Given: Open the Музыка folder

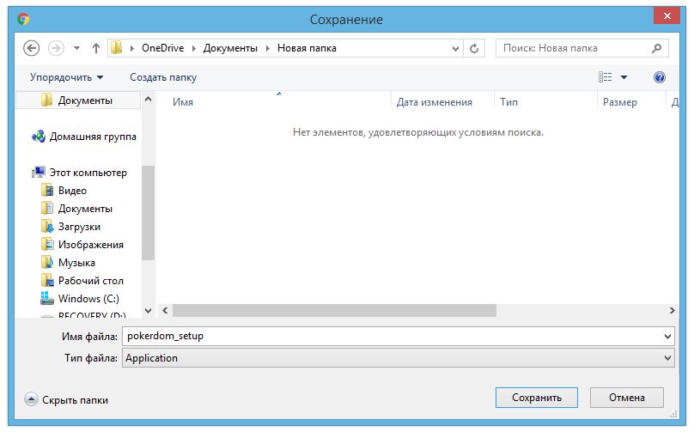Looking at the screenshot, I should pos(76,263).
